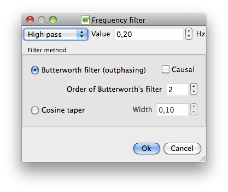Viewport: 228px width, 192px height.
Task: Click the Value frequency input field
Action: pos(149,34)
